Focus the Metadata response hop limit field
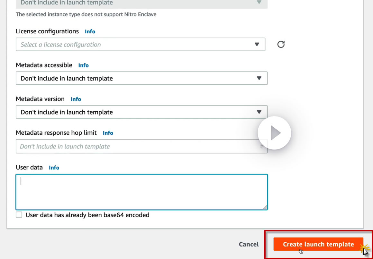The width and height of the screenshot is (373, 259). [135, 146]
